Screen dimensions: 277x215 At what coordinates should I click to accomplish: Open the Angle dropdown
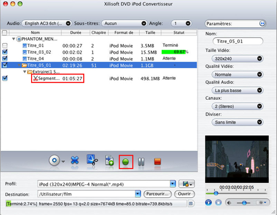(181, 23)
